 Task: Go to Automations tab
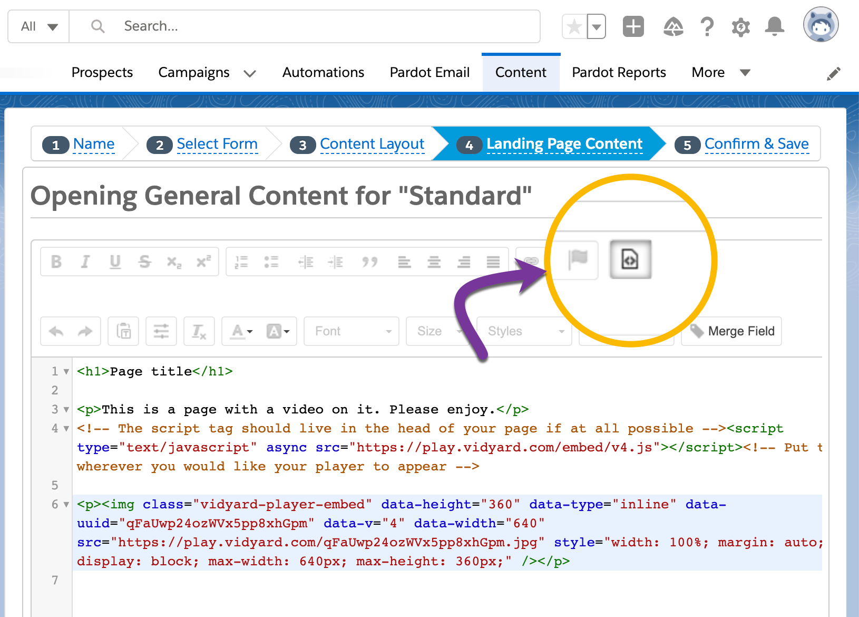click(x=323, y=72)
